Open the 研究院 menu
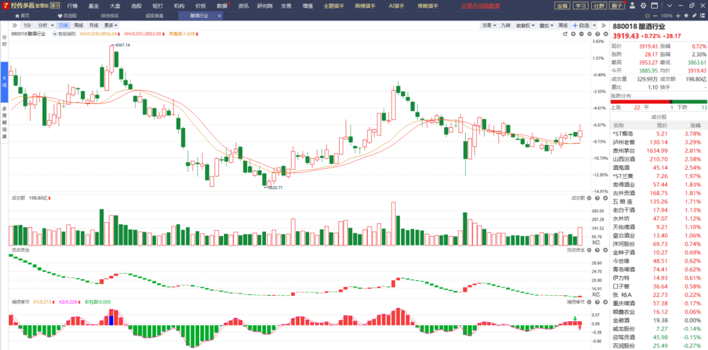This screenshot has width=708, height=350. tap(265, 6)
